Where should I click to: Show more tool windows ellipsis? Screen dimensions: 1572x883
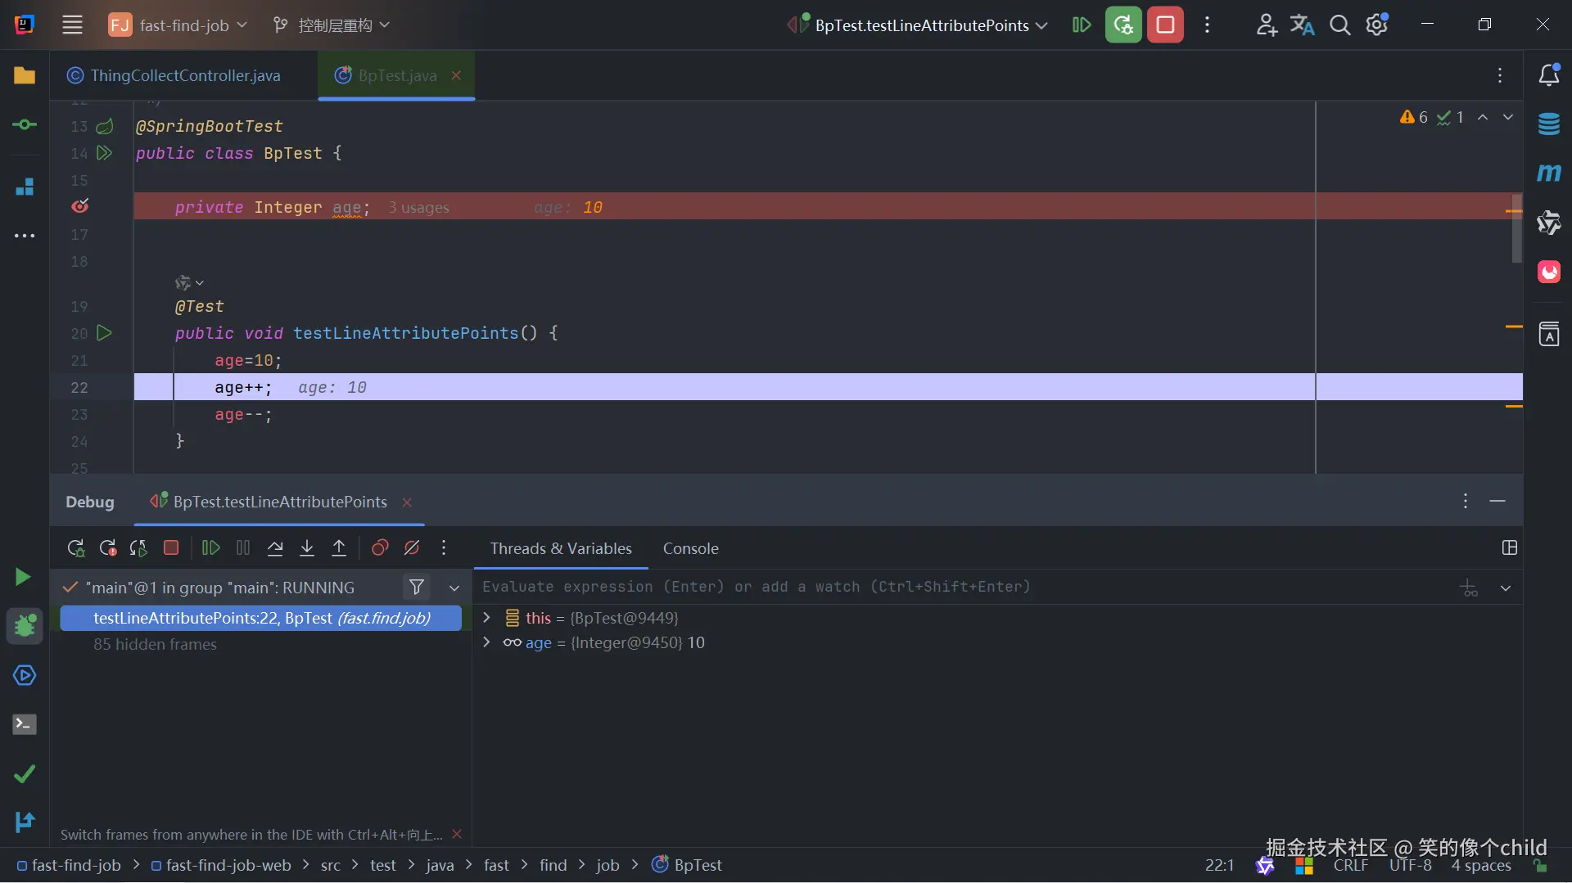coord(25,236)
